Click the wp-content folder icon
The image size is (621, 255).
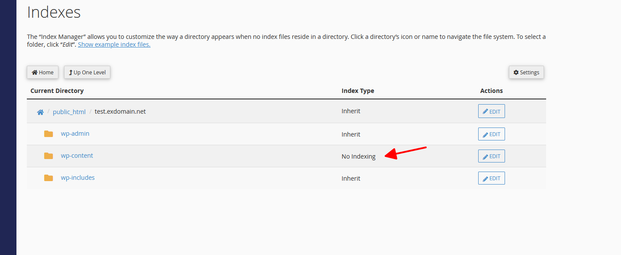[x=48, y=156]
